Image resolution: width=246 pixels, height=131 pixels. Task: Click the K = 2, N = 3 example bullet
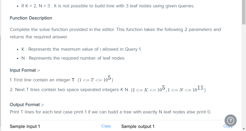coord(108,6)
